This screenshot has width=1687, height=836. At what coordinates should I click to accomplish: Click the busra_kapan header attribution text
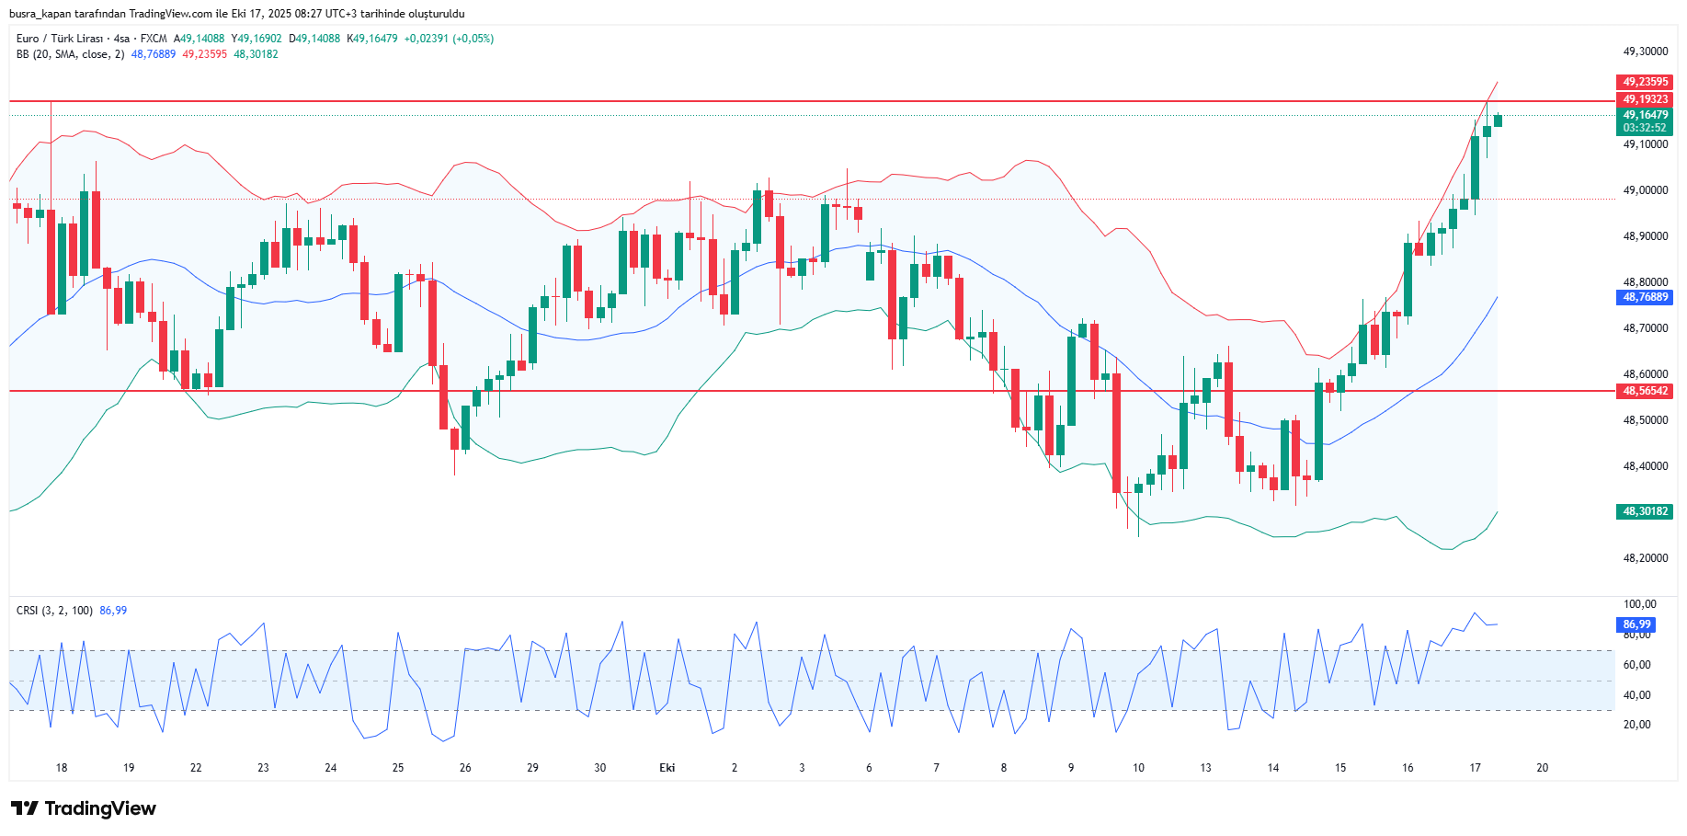[236, 14]
